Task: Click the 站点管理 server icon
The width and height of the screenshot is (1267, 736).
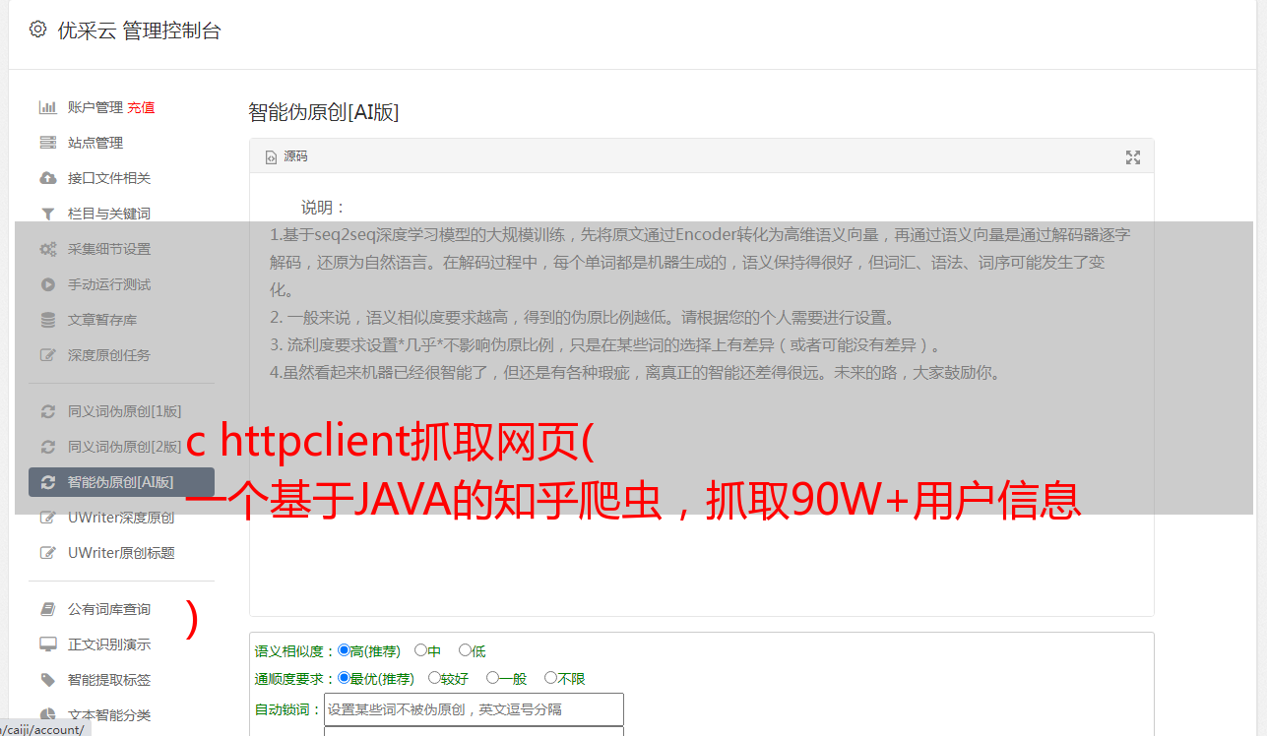Action: (47, 143)
